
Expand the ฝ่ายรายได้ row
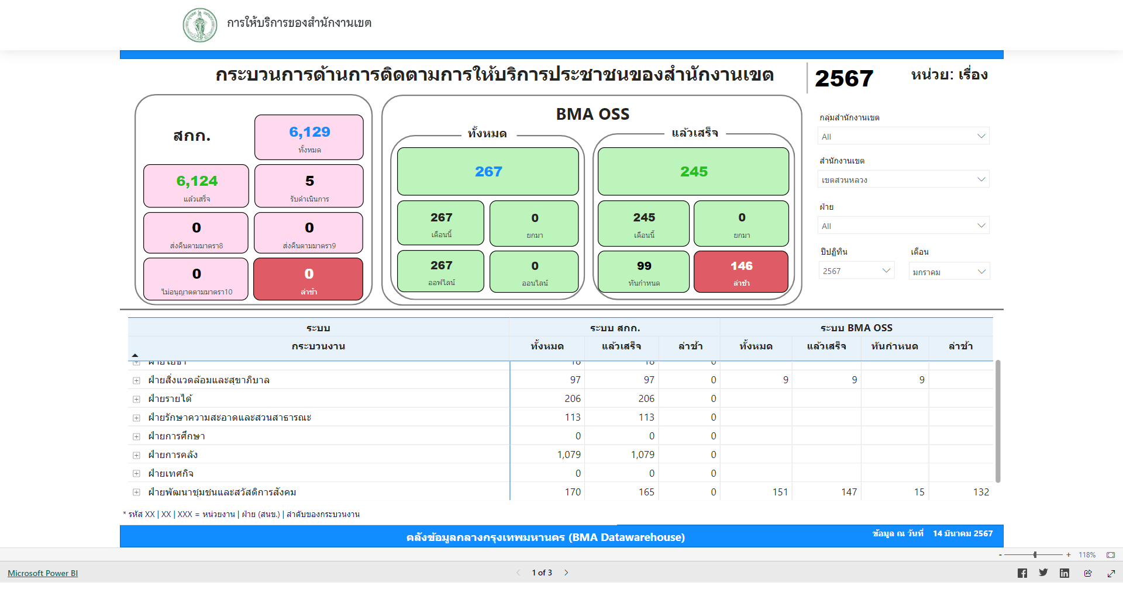point(136,399)
